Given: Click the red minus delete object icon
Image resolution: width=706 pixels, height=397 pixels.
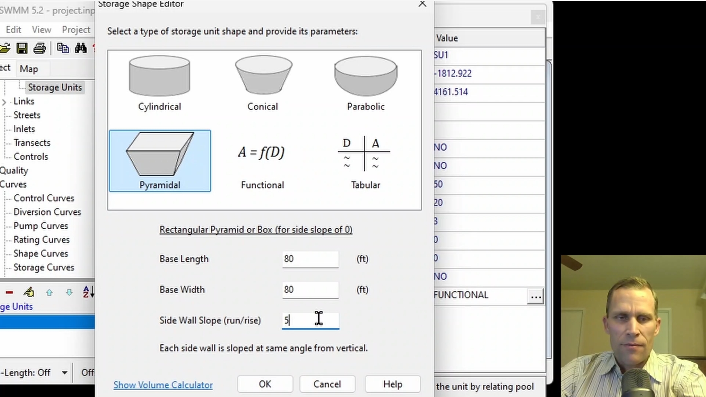Looking at the screenshot, I should click(x=9, y=292).
